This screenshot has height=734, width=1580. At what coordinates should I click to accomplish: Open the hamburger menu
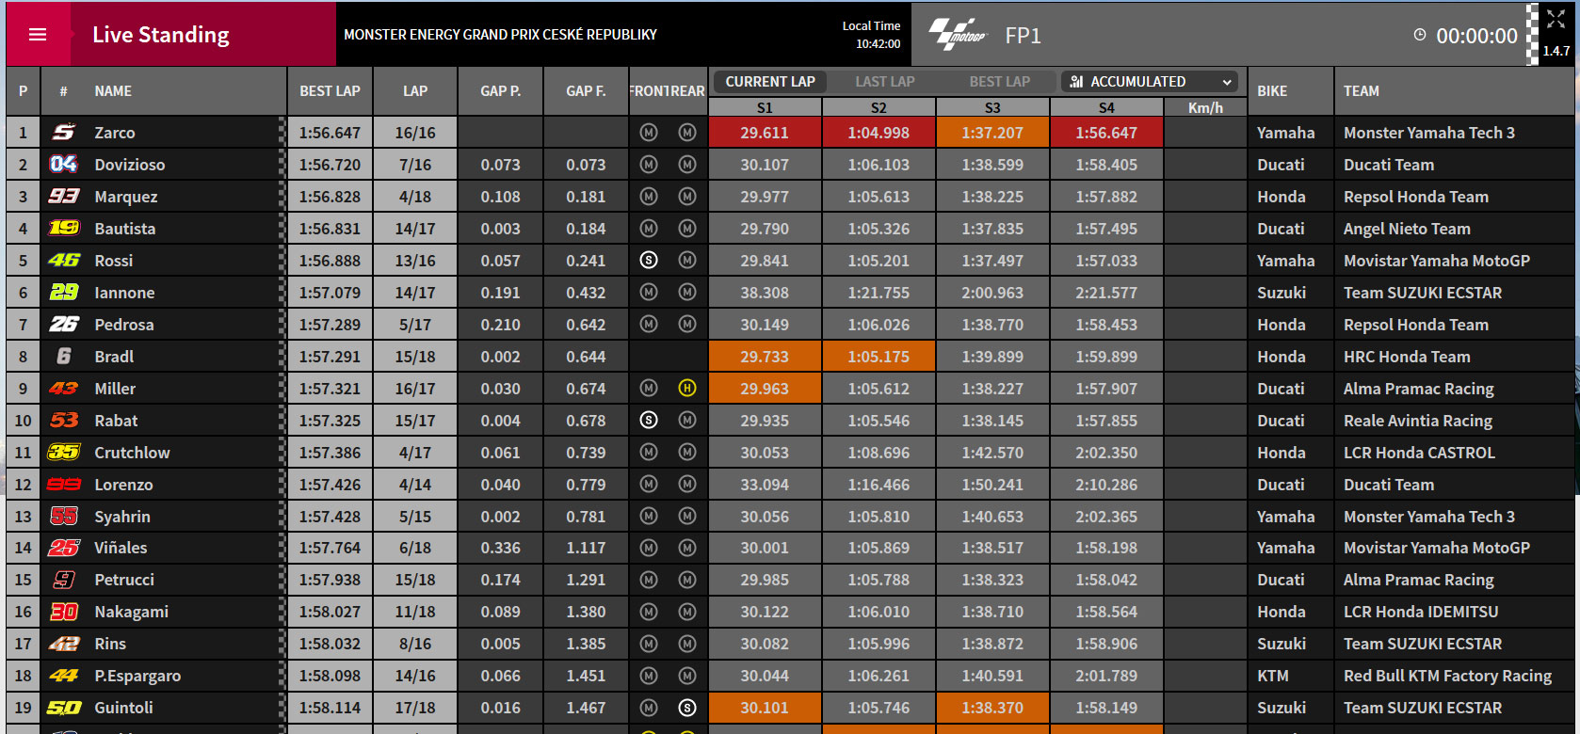[x=38, y=35]
